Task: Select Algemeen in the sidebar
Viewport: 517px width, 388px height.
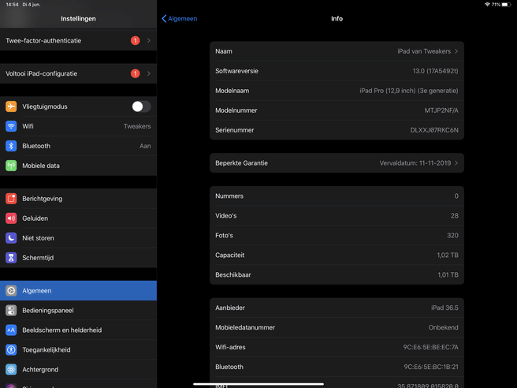Action: point(78,291)
